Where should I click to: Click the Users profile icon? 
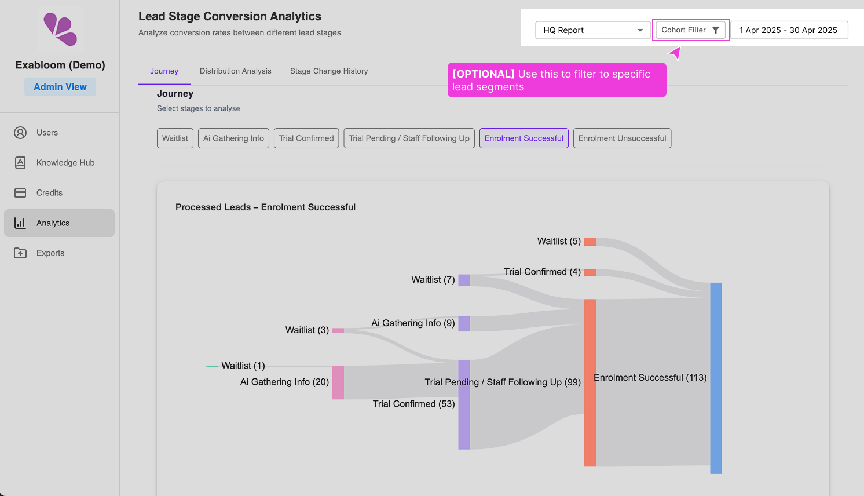pos(20,133)
